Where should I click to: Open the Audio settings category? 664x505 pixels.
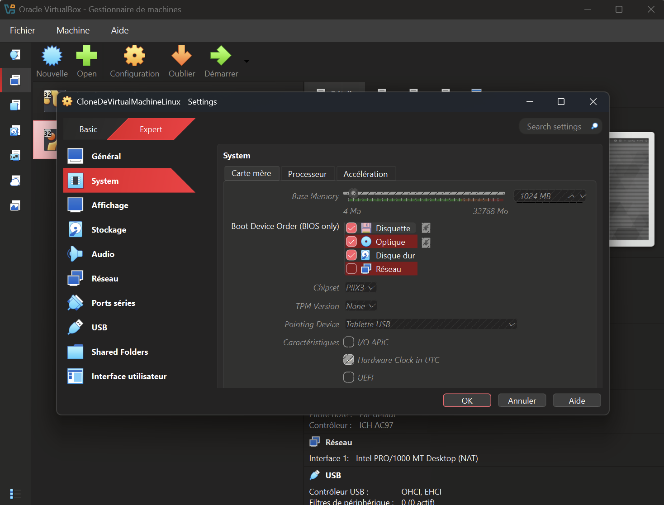pyautogui.click(x=129, y=254)
